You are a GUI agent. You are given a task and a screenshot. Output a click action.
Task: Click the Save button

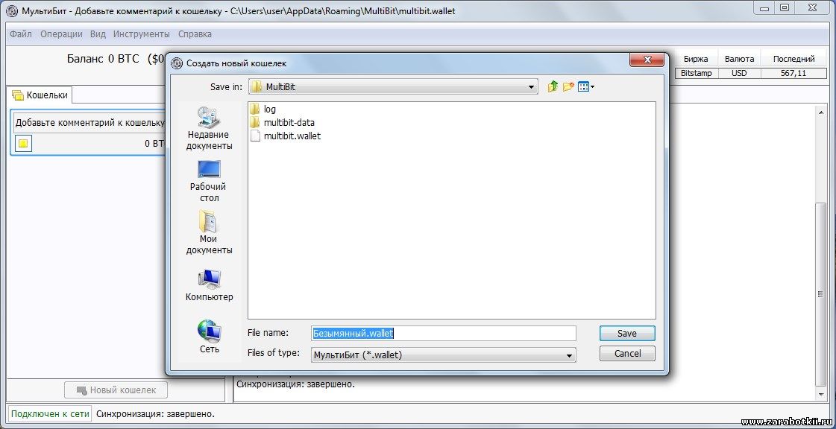coord(627,334)
